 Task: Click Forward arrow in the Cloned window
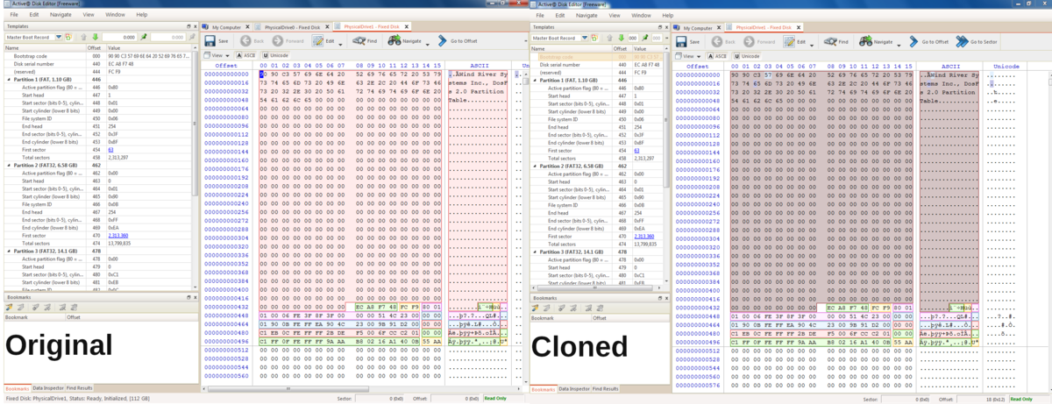pyautogui.click(x=750, y=41)
